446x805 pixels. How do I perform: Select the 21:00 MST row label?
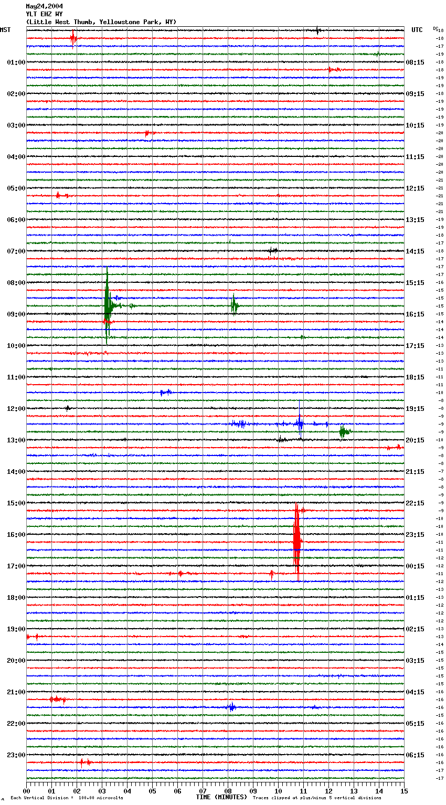(16, 692)
